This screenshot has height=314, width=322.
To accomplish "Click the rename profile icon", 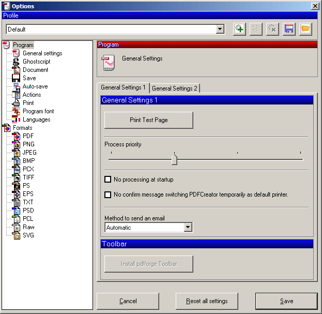I will point(256,29).
